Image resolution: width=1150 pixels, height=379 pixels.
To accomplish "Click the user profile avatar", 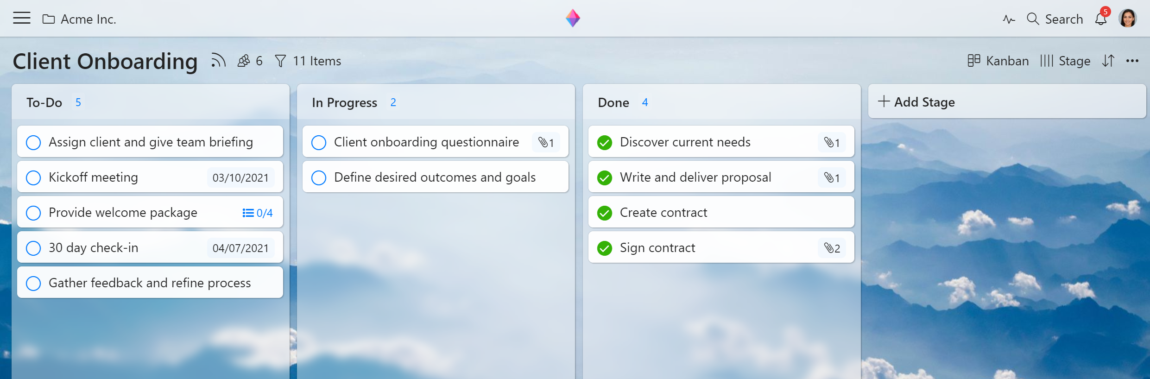I will (x=1127, y=19).
